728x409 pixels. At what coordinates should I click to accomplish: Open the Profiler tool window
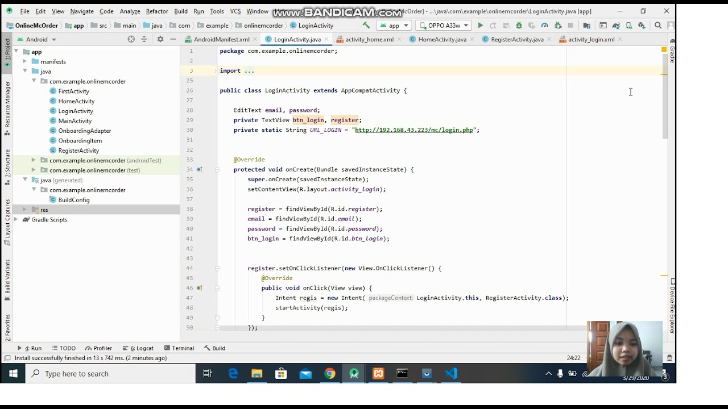[x=98, y=348]
